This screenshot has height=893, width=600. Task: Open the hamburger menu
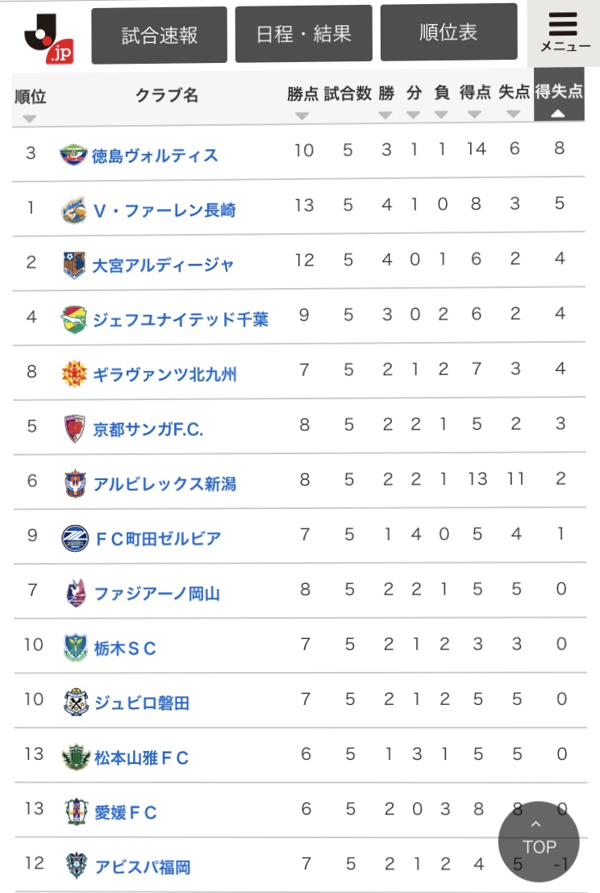564,32
